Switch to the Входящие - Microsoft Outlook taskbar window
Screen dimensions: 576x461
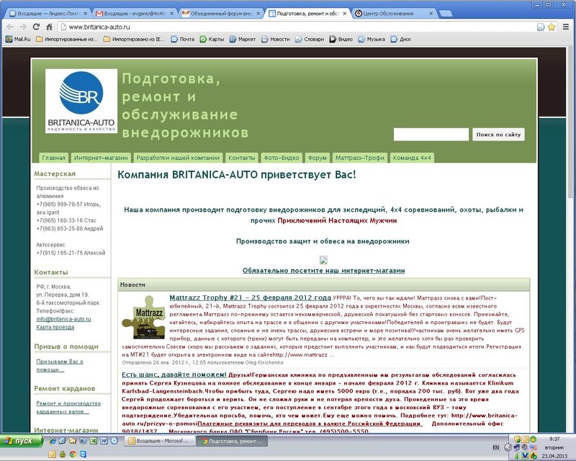click(x=158, y=441)
